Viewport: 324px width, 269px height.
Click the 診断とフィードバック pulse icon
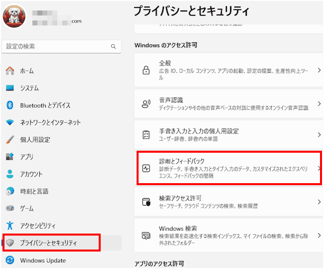(146, 168)
